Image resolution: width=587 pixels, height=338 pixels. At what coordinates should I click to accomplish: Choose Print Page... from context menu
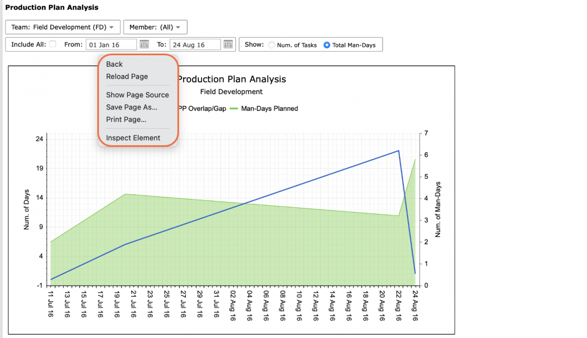click(x=126, y=120)
